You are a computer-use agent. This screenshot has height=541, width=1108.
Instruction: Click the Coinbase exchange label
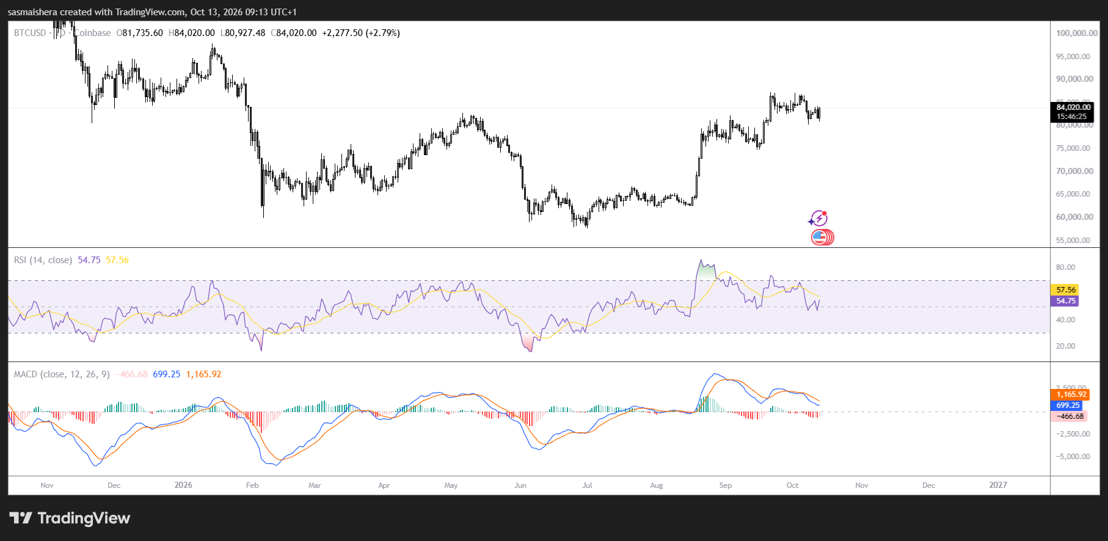coord(92,33)
